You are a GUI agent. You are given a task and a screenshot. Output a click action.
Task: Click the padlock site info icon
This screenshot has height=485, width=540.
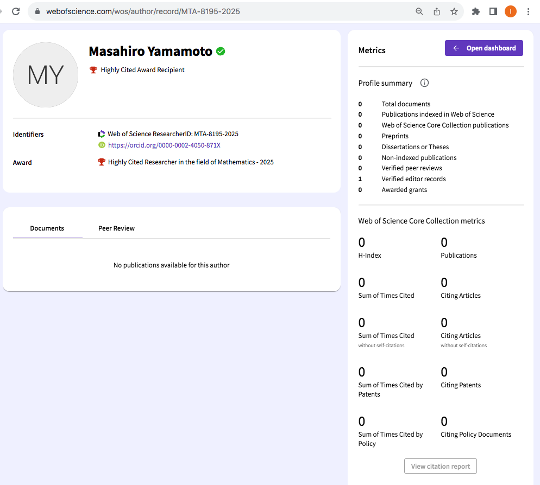point(37,11)
